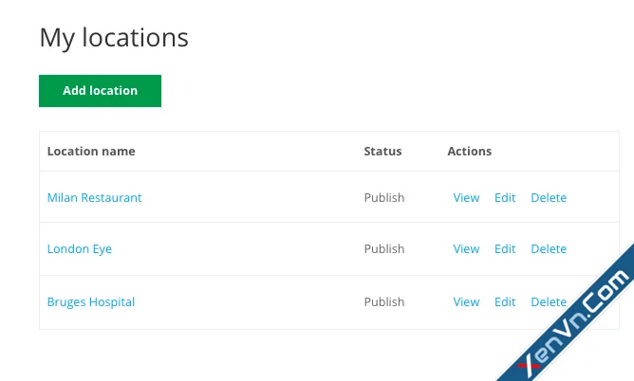The height and width of the screenshot is (381, 634).
Task: Click the My locations page heading
Action: point(114,38)
